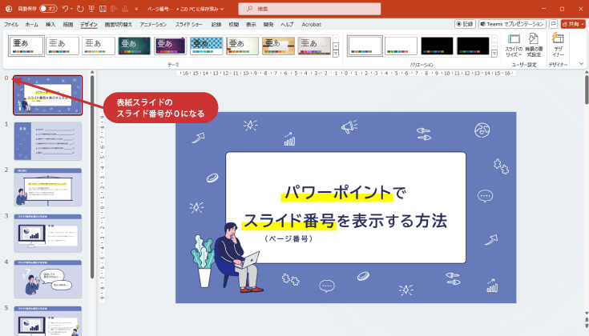Open the Acrobat tab
The width and height of the screenshot is (589, 336).
[312, 24]
